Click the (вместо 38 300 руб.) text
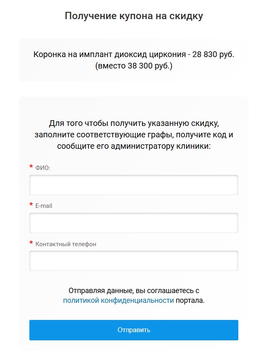This screenshot has width=273, height=355. coord(133,65)
